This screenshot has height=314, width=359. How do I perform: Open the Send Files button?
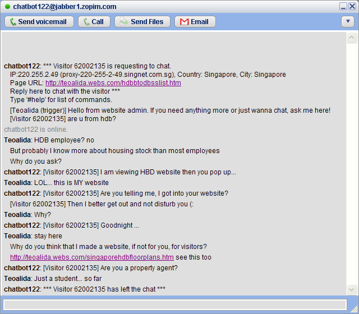coord(142,22)
